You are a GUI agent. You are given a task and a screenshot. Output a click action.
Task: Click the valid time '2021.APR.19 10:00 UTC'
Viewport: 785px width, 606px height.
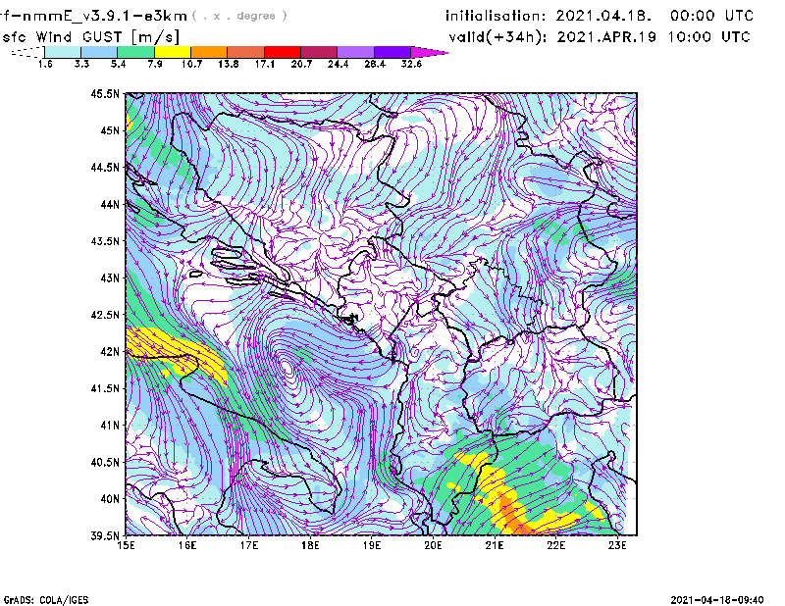[654, 37]
